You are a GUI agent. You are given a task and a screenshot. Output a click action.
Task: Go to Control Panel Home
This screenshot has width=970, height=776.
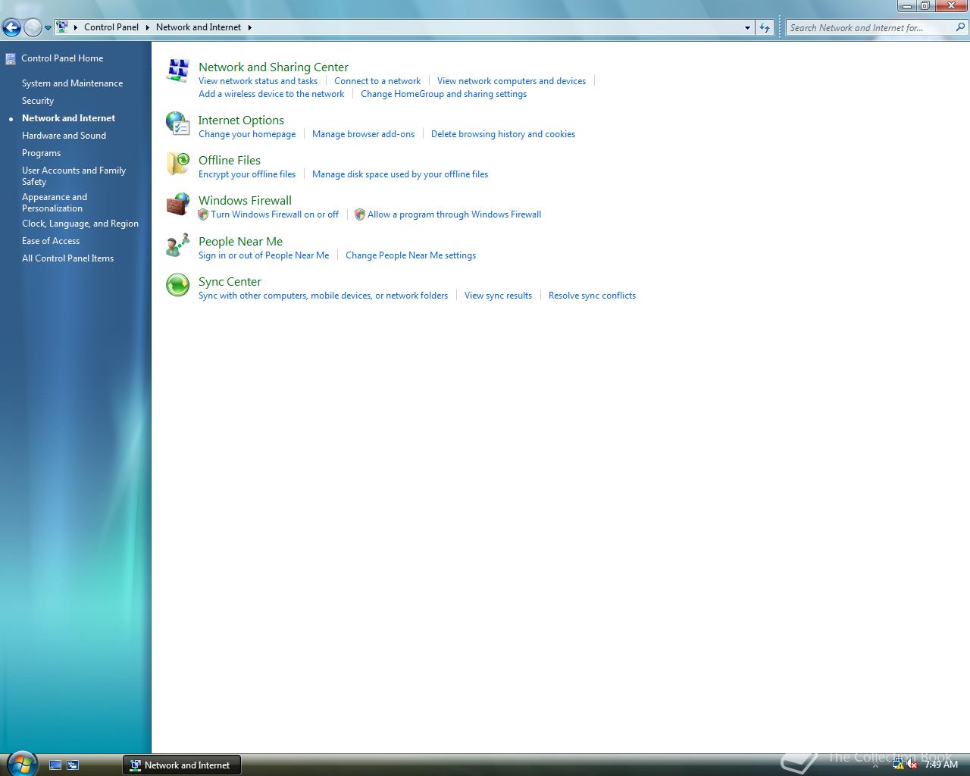coord(62,58)
